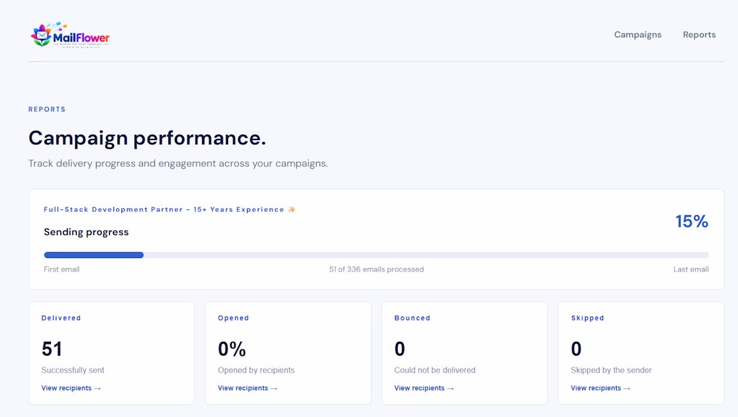The image size is (738, 417).
Task: Click the REPORTS section label
Action: (x=47, y=109)
